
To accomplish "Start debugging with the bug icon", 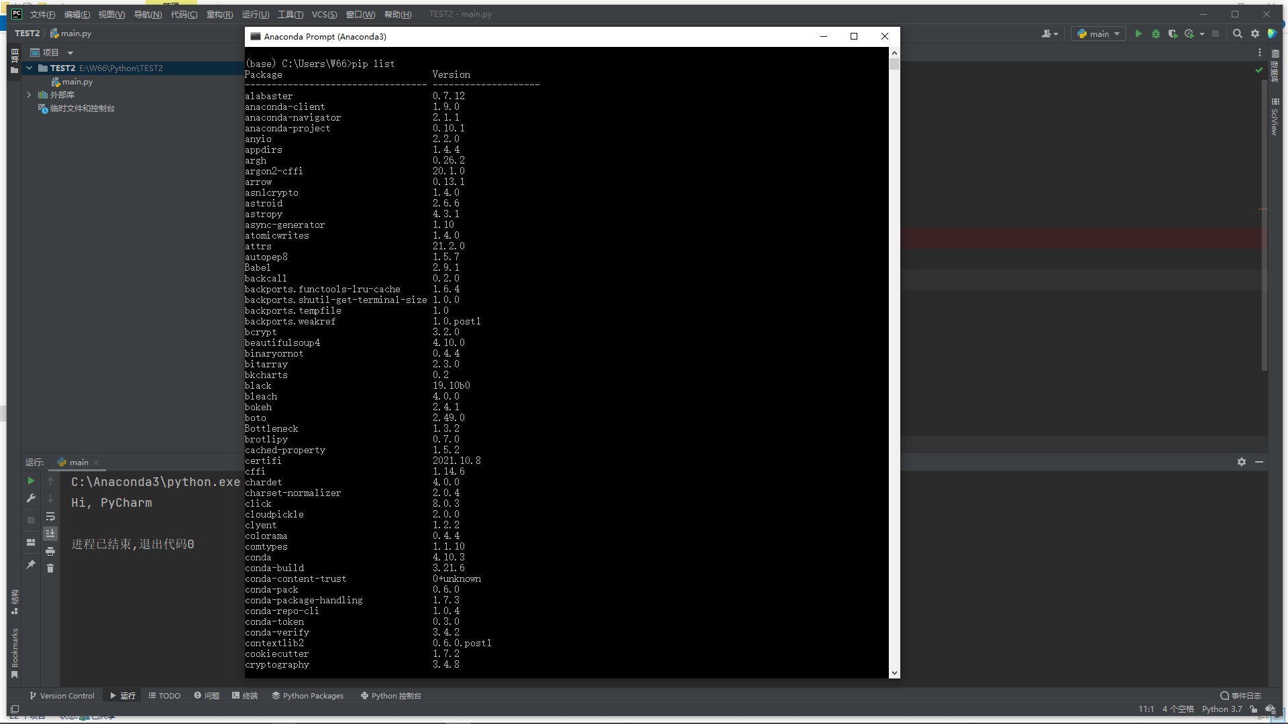I will tap(1156, 34).
